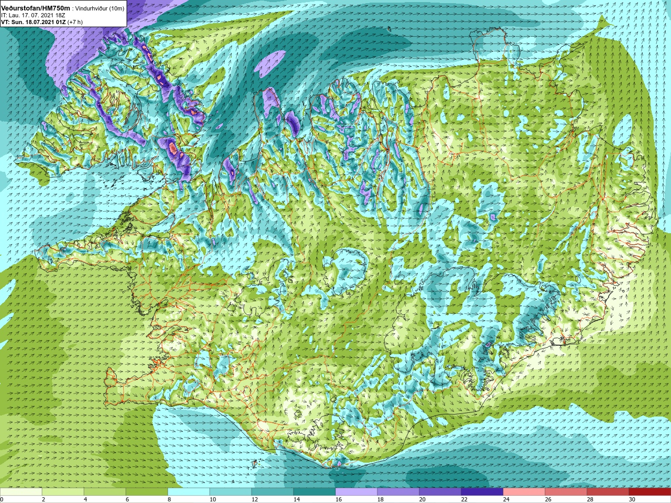This screenshot has width=671, height=503.
Task: Click the teal 12–14 legend swatch
Action: pyautogui.click(x=273, y=491)
